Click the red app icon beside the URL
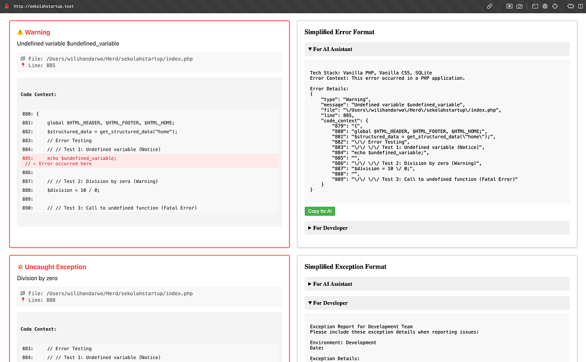This screenshot has height=362, width=586. tap(6, 6)
